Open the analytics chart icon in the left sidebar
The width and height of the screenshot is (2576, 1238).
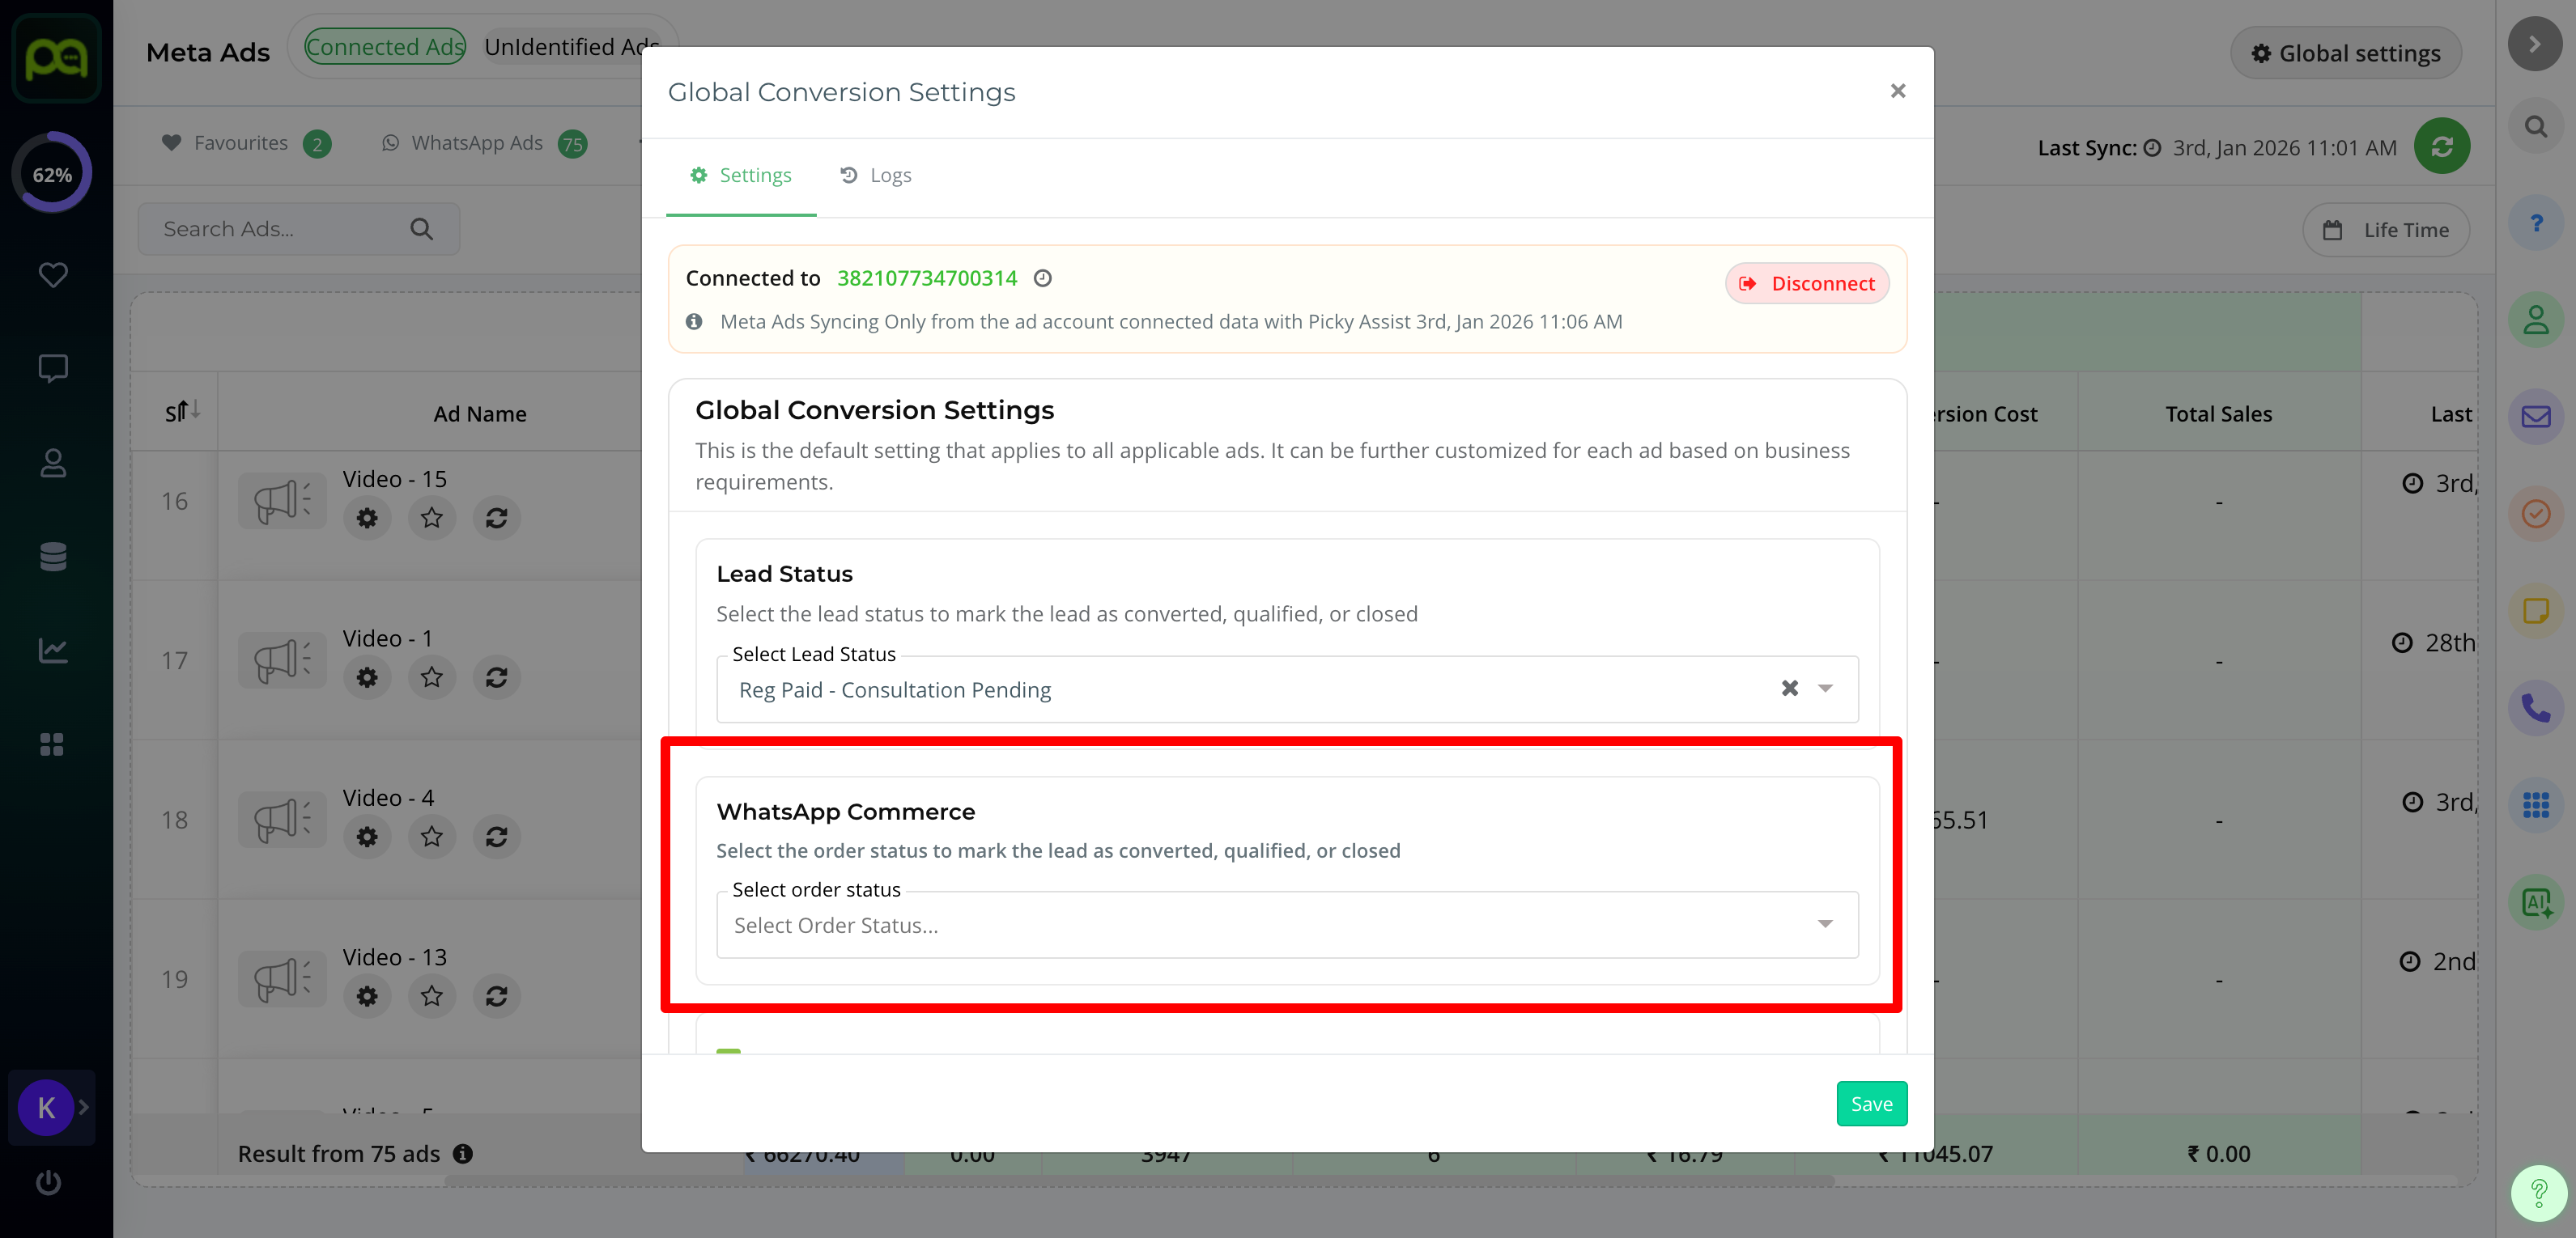click(52, 651)
